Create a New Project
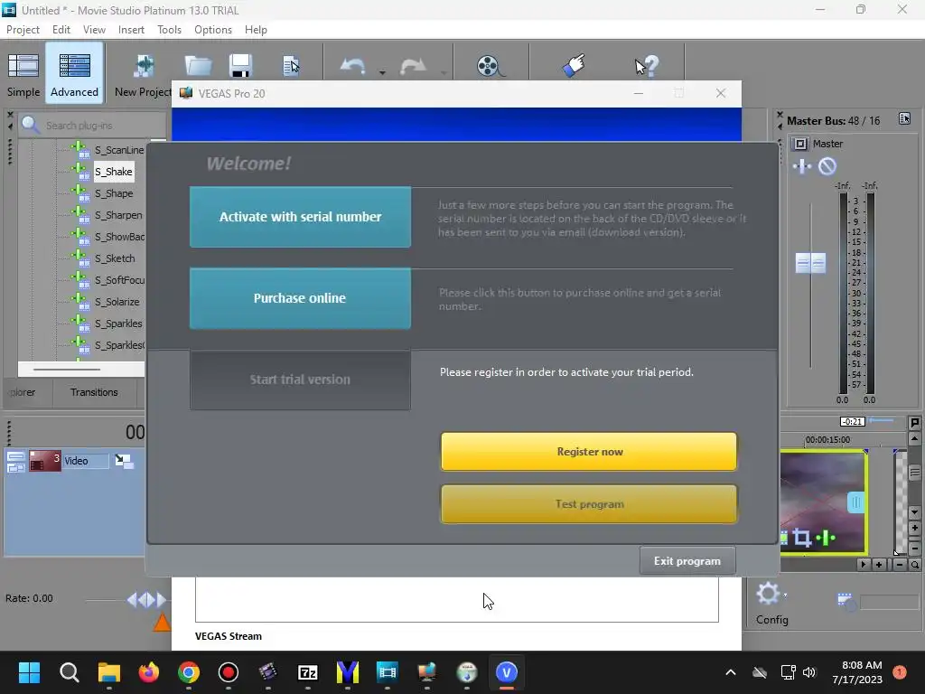This screenshot has height=694, width=925. coord(144,74)
